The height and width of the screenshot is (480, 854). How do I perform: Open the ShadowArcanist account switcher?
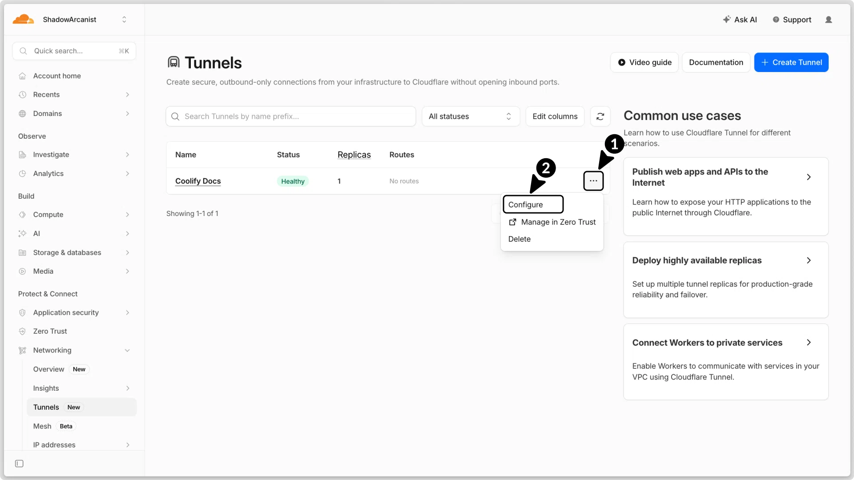pos(85,20)
